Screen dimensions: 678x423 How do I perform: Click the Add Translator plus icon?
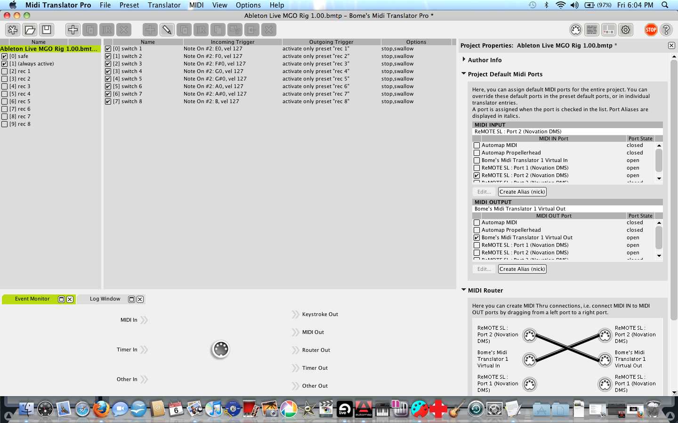[150, 30]
